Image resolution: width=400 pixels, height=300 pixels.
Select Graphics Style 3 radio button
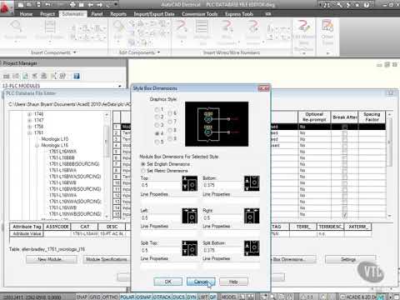click(157, 125)
